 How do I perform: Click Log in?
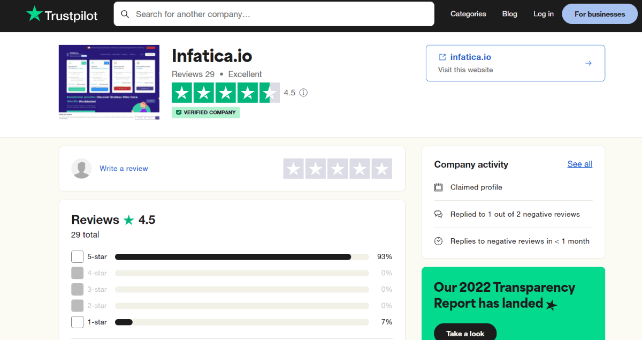(x=544, y=14)
